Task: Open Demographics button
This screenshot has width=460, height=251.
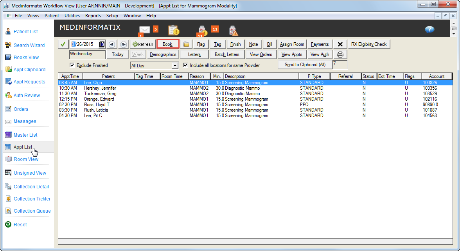Action: pyautogui.click(x=163, y=54)
